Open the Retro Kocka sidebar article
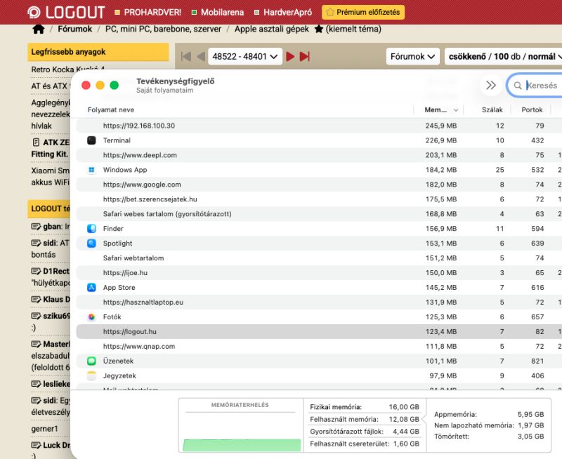This screenshot has height=459, width=562. click(67, 69)
